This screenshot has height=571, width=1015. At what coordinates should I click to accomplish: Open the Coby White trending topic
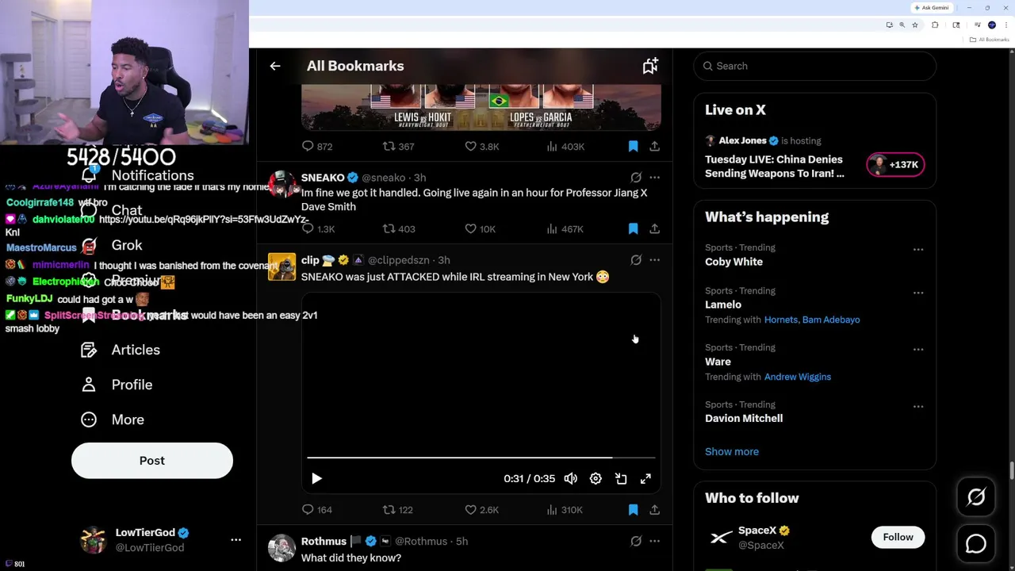733,262
